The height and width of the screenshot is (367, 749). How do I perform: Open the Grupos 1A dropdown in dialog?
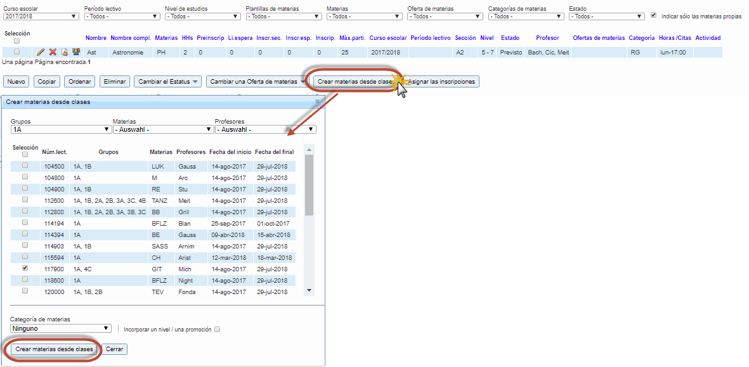click(x=61, y=129)
